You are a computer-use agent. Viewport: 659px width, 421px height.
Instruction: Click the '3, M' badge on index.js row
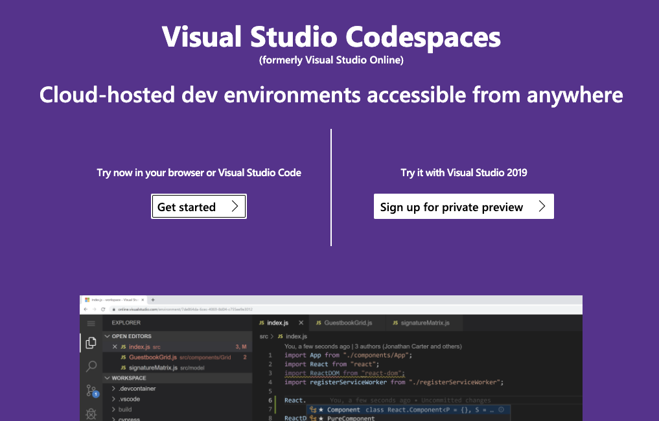241,347
